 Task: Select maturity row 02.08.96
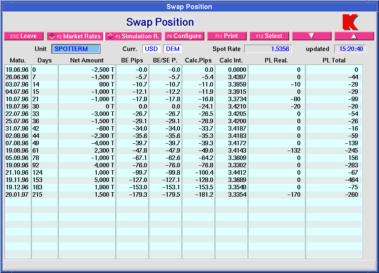(x=184, y=136)
